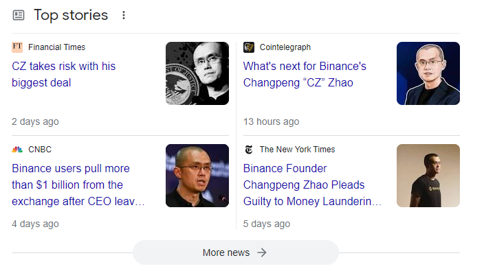Click The New York Times source name

click(x=297, y=150)
